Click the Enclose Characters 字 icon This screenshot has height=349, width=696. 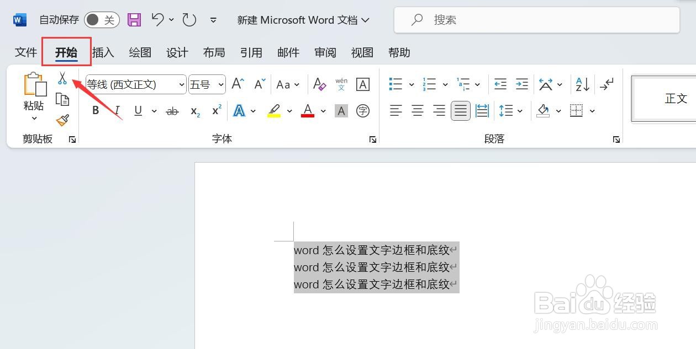(363, 111)
